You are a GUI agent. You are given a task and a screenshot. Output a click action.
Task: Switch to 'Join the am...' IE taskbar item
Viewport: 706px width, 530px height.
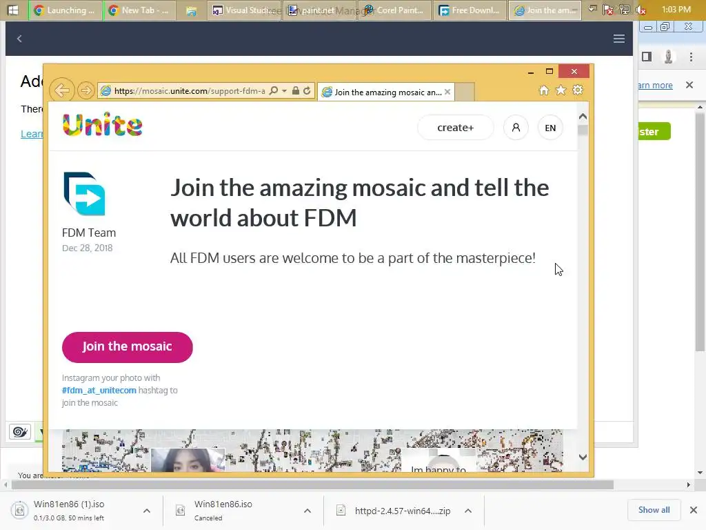pyautogui.click(x=545, y=10)
